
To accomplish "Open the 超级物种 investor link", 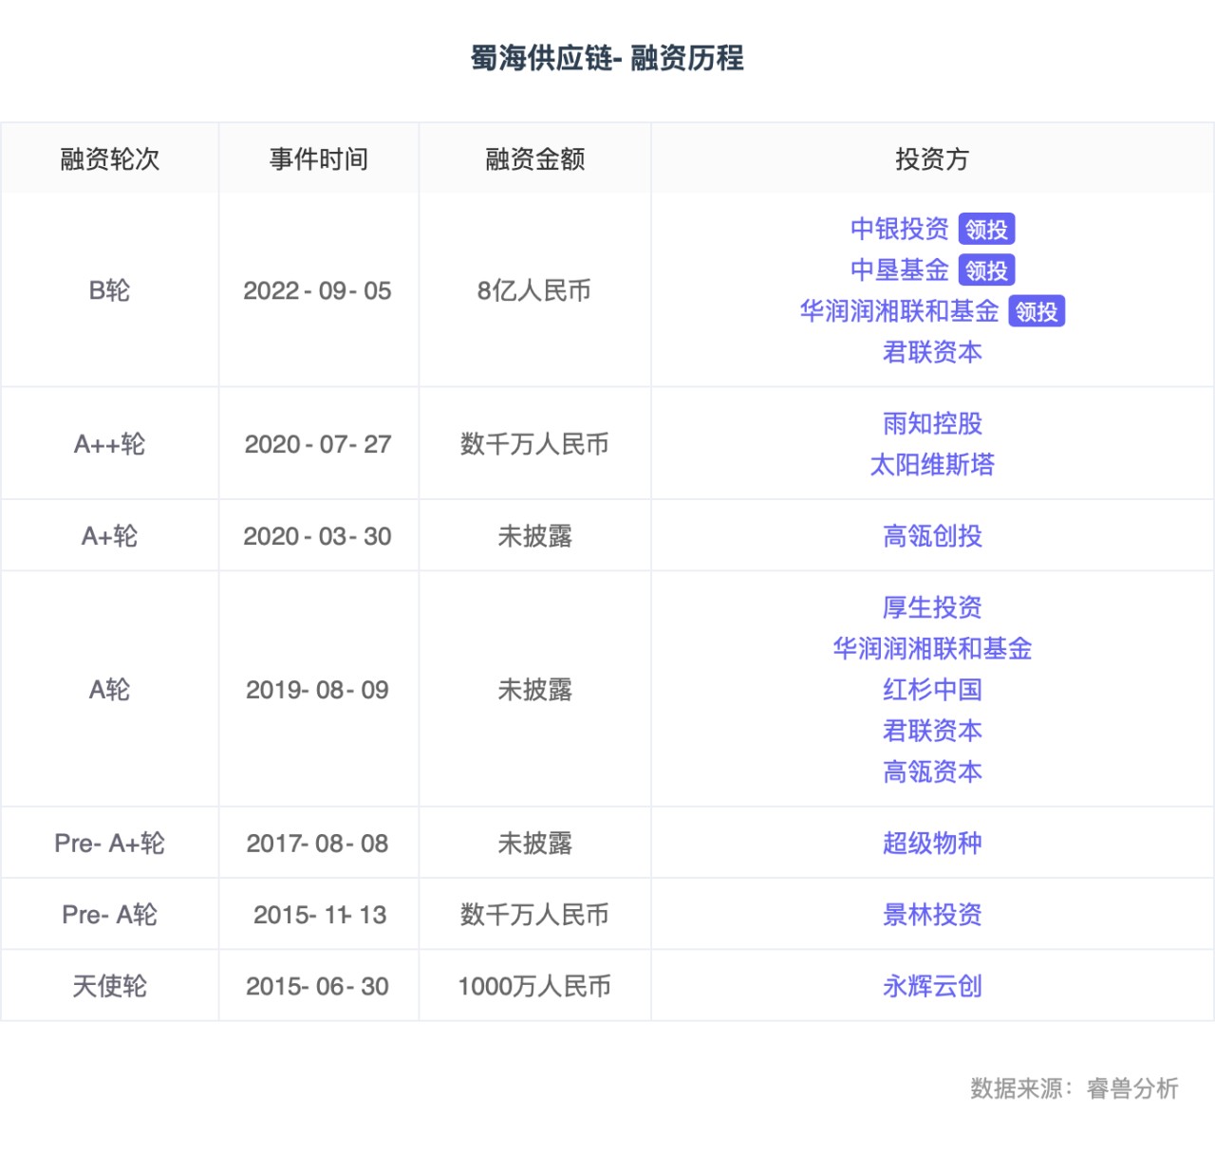I will [932, 843].
